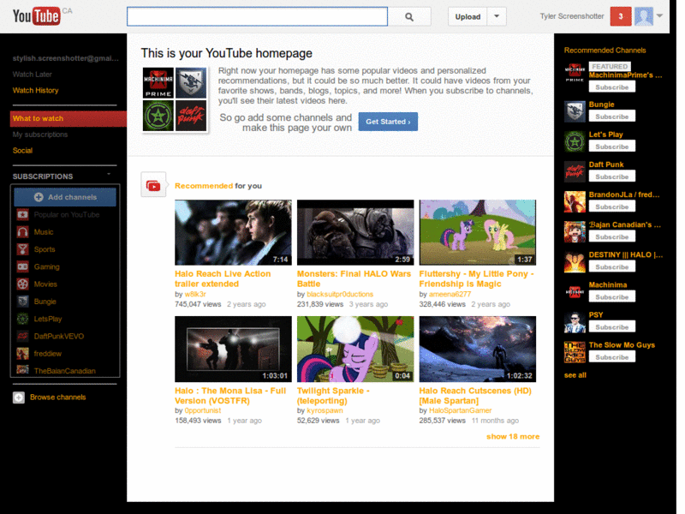This screenshot has width=685, height=514.
Task: Click the freddiew avatar icon in subscriptions
Action: [23, 353]
